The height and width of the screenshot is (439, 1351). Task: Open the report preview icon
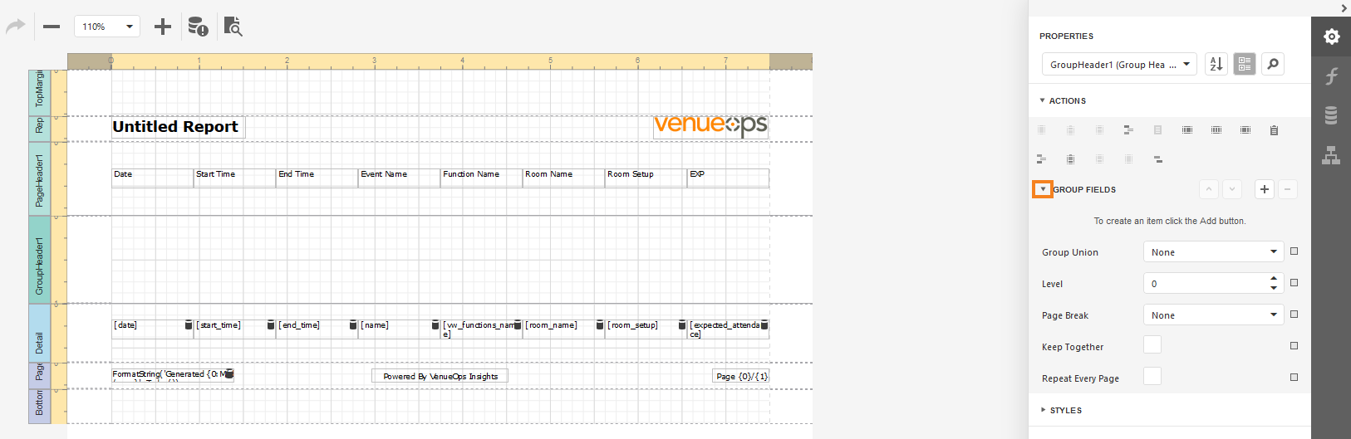click(233, 27)
